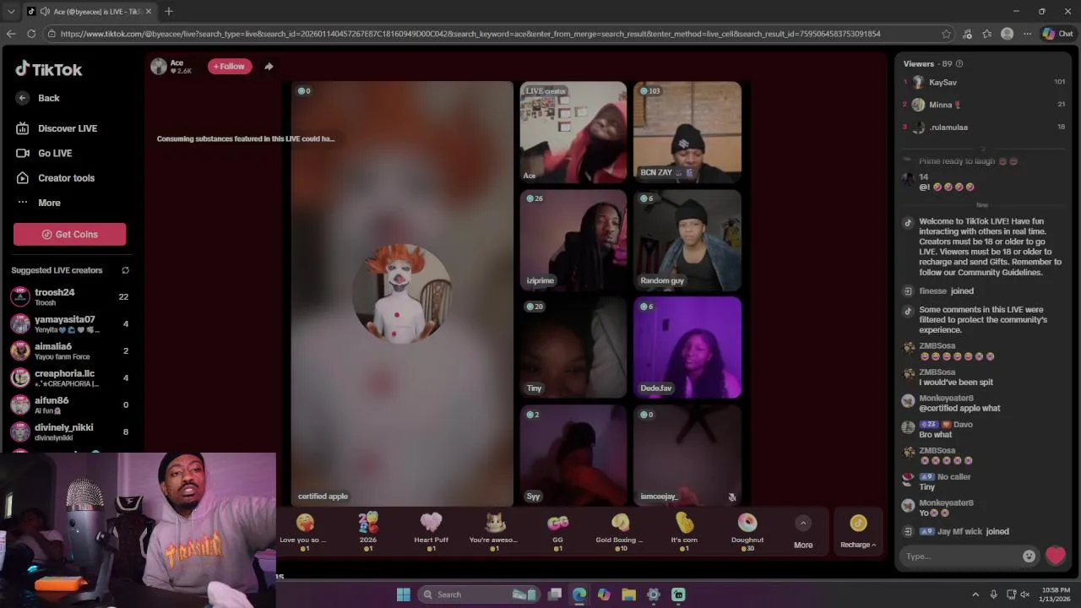The height and width of the screenshot is (608, 1081).
Task: Click Davo's comment 'Bro what'
Action: (935, 435)
